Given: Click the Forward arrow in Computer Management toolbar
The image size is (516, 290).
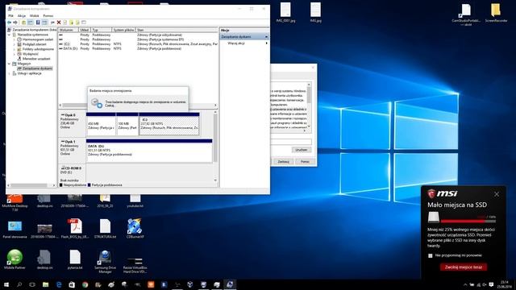Looking at the screenshot, I should [x=15, y=23].
